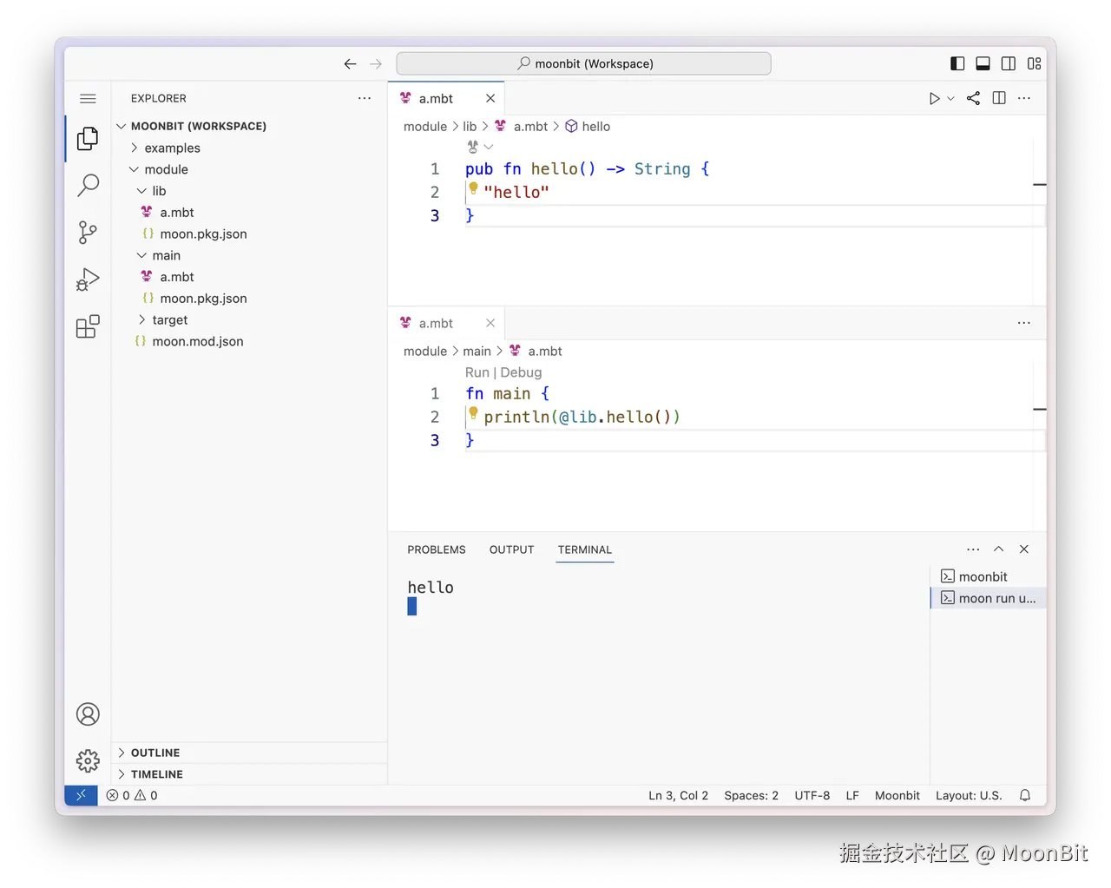
Task: Open the Explorer view in activity bar
Action: click(x=88, y=139)
